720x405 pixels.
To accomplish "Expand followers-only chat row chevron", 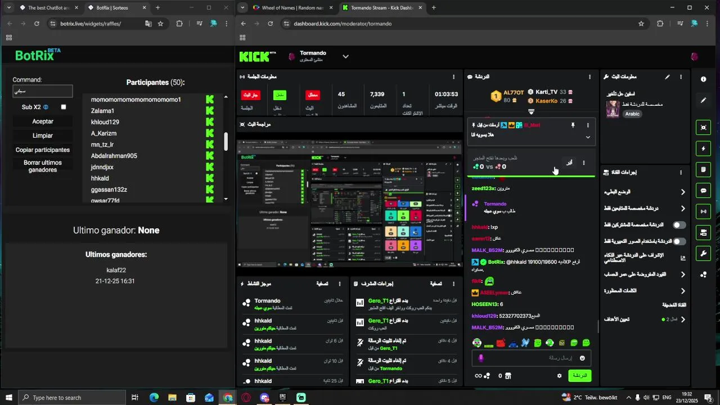I will pyautogui.click(x=683, y=209).
